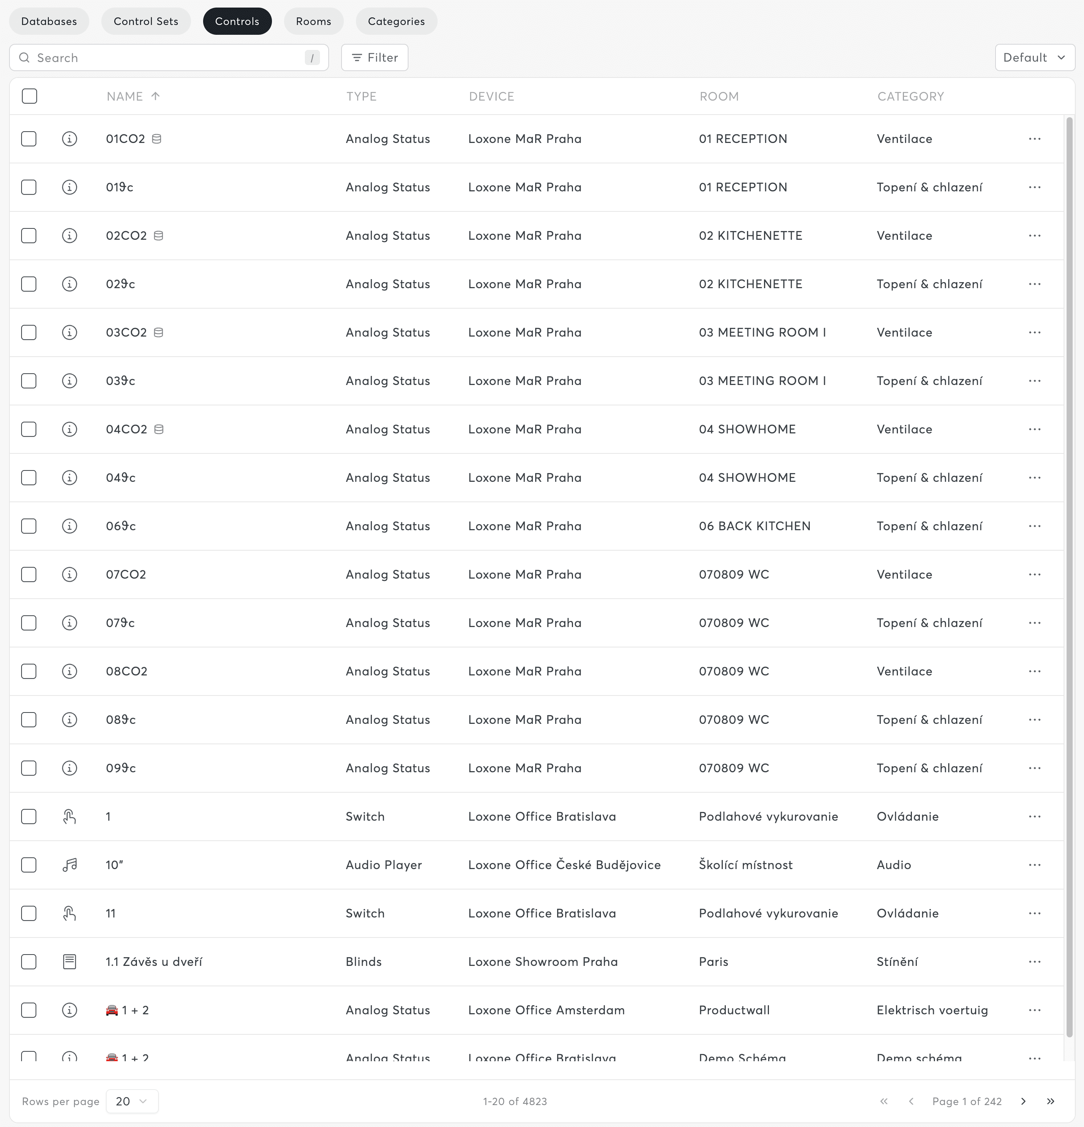Open row actions for Productwall row

pos(1034,1010)
